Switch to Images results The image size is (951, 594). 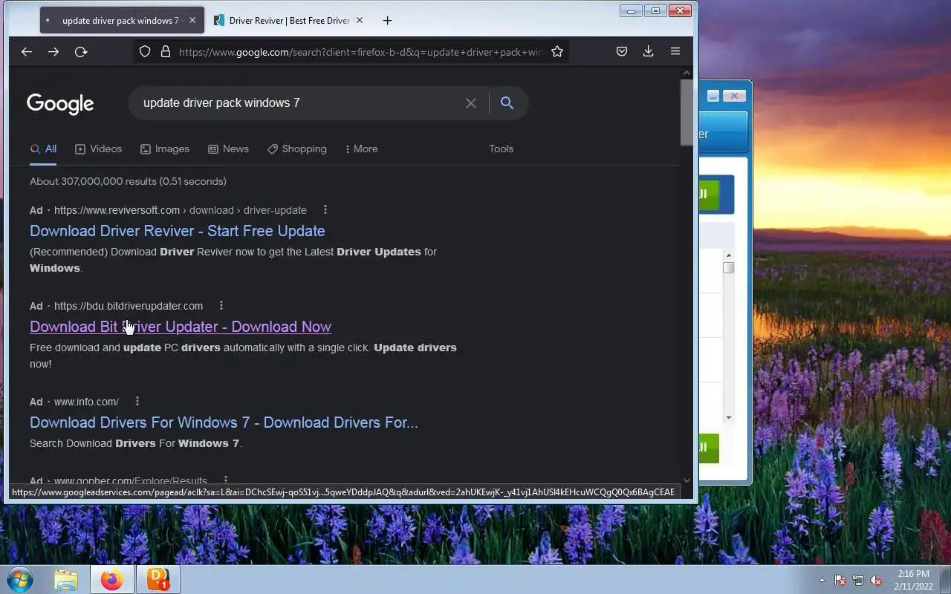pos(165,149)
